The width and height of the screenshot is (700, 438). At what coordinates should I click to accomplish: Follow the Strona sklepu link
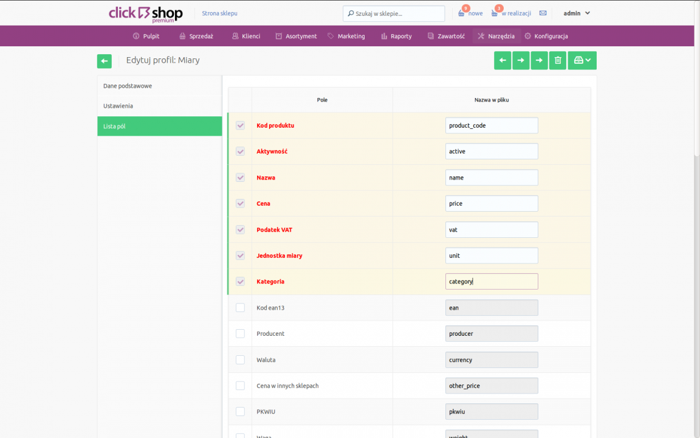coord(219,13)
